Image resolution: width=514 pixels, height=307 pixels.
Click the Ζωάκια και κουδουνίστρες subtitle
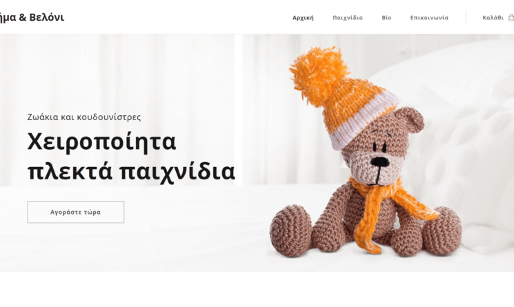coord(84,117)
